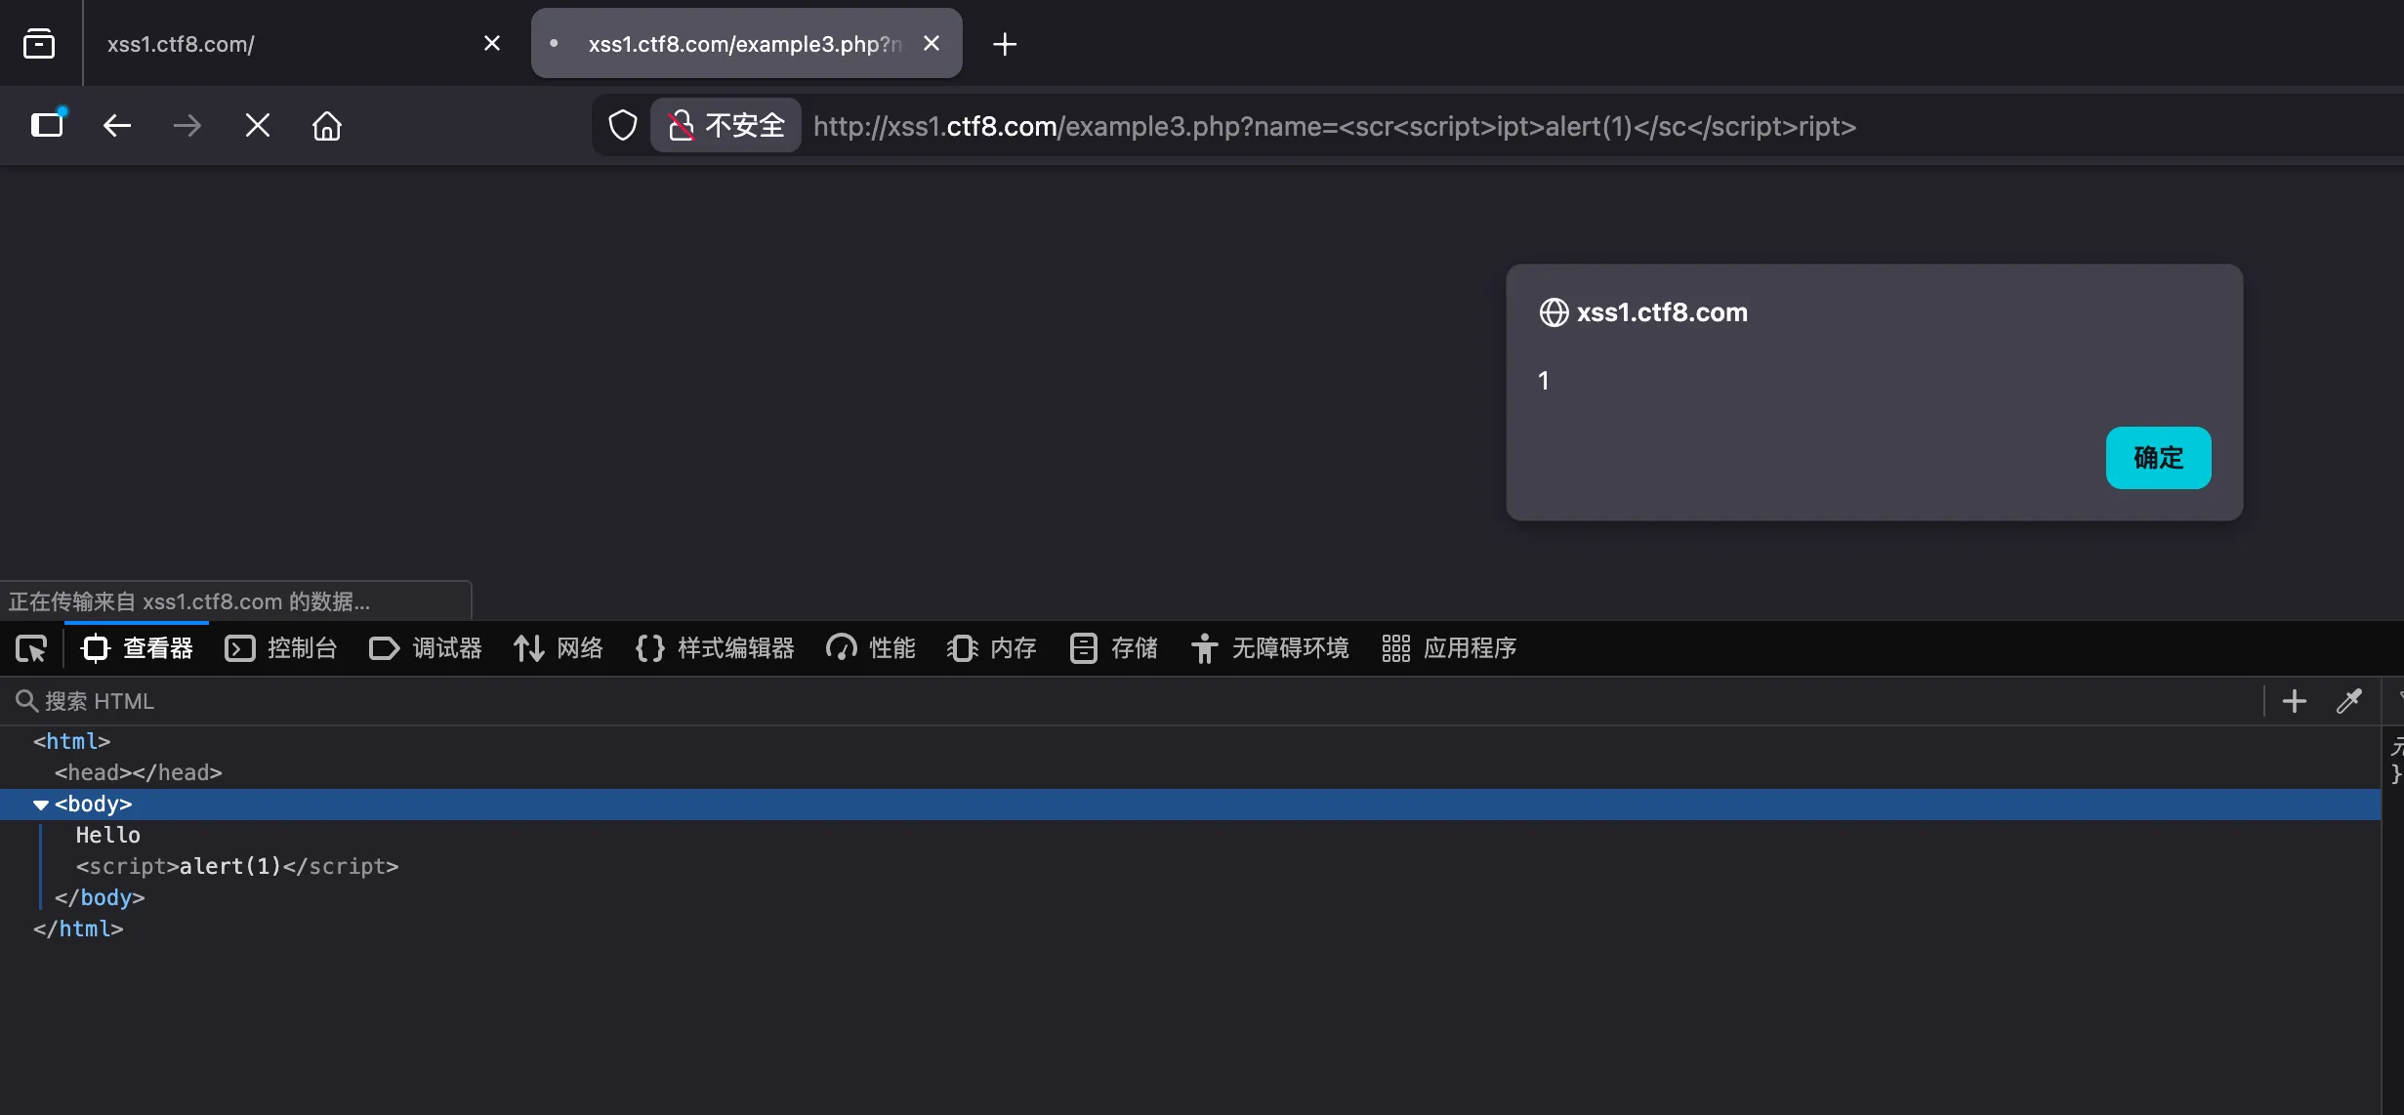Screen dimensions: 2404x1115
Task: Select the <head></head> node
Action: pyautogui.click(x=139, y=772)
